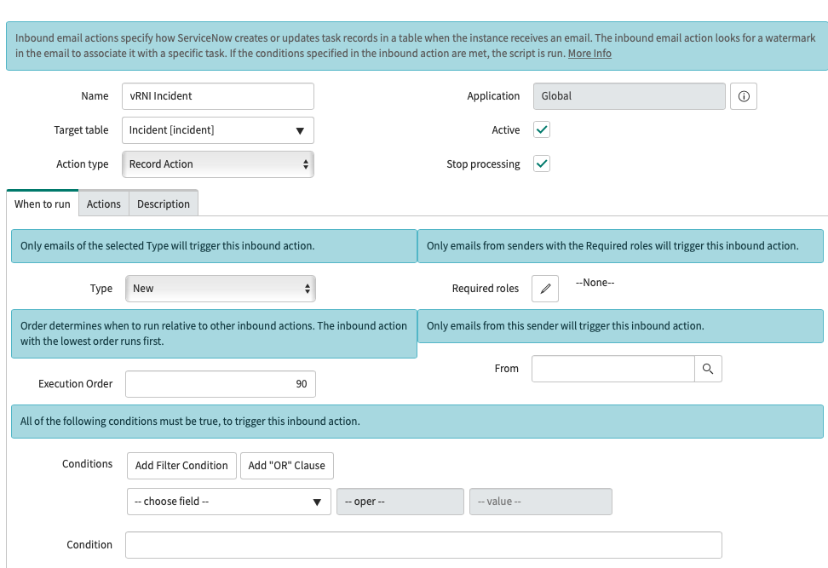828x568 pixels.
Task: Expand the Action type selector
Action: click(x=218, y=164)
